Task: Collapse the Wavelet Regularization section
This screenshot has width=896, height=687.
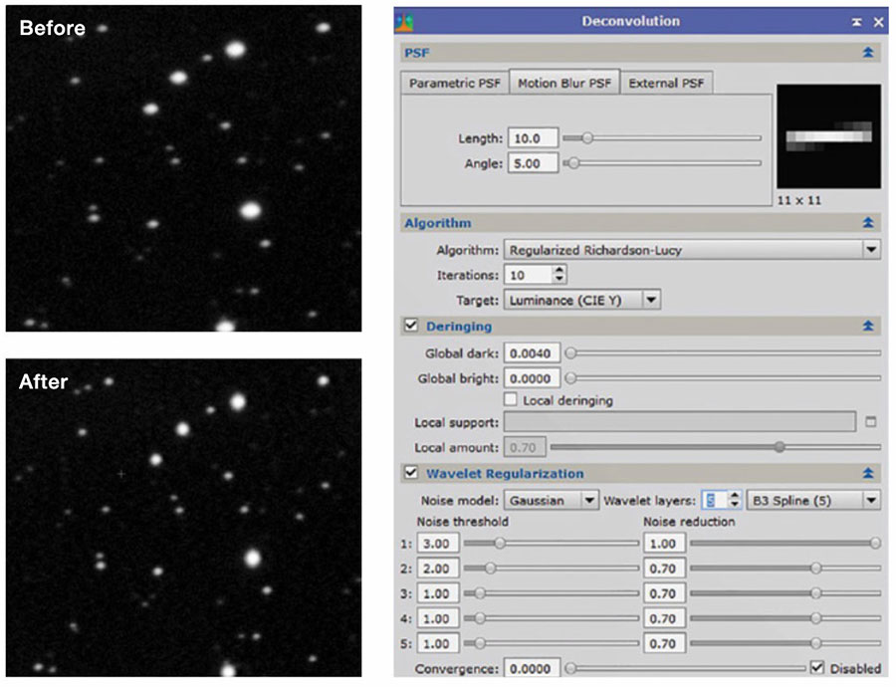Action: click(869, 474)
